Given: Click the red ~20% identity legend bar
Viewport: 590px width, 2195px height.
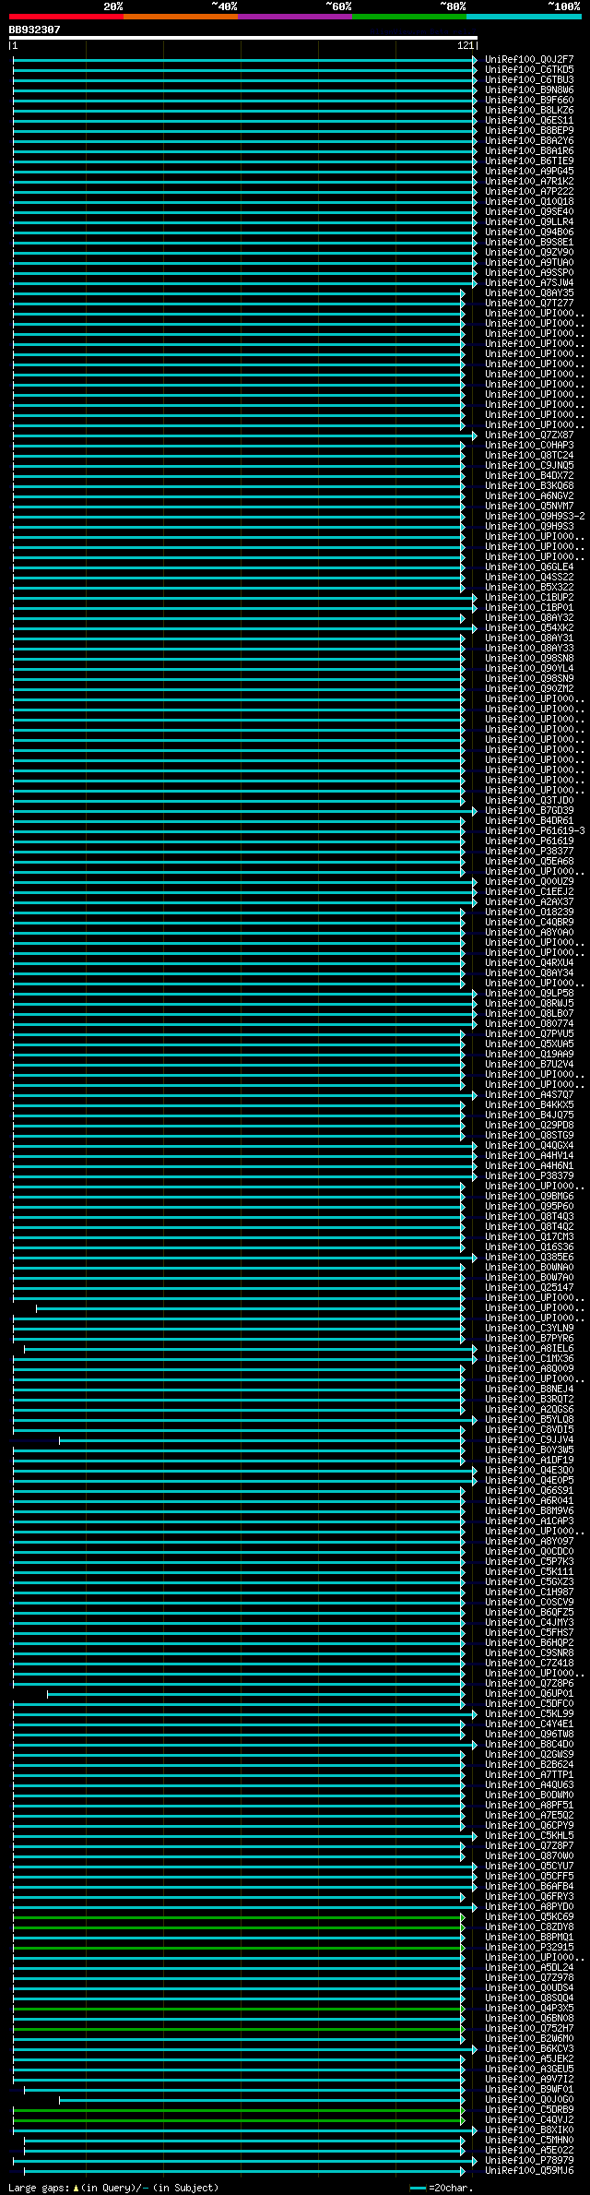Looking at the screenshot, I should [x=66, y=17].
